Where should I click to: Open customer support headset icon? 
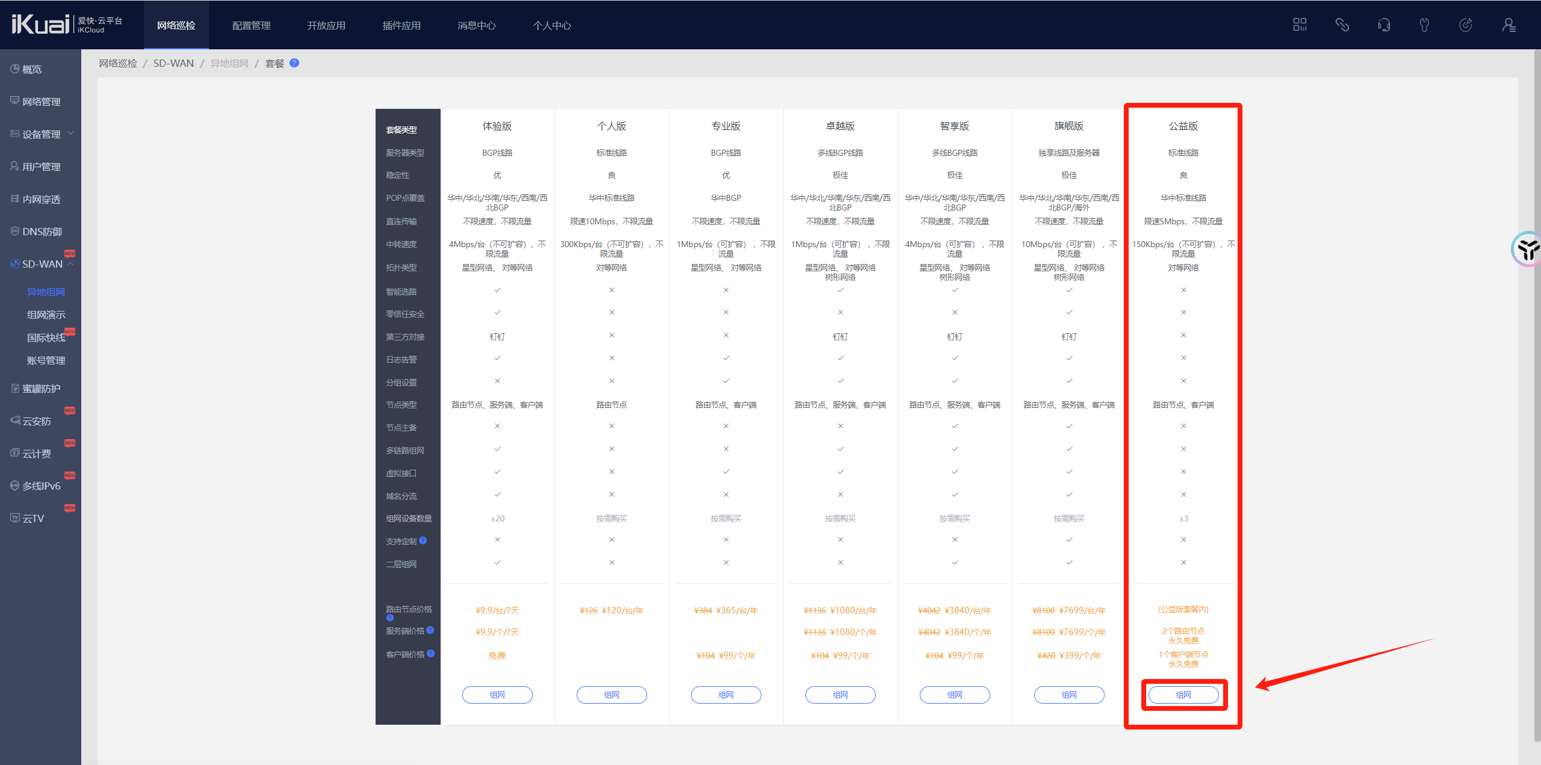(x=1384, y=25)
